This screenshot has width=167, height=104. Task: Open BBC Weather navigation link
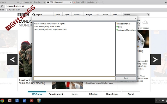pos(77,15)
